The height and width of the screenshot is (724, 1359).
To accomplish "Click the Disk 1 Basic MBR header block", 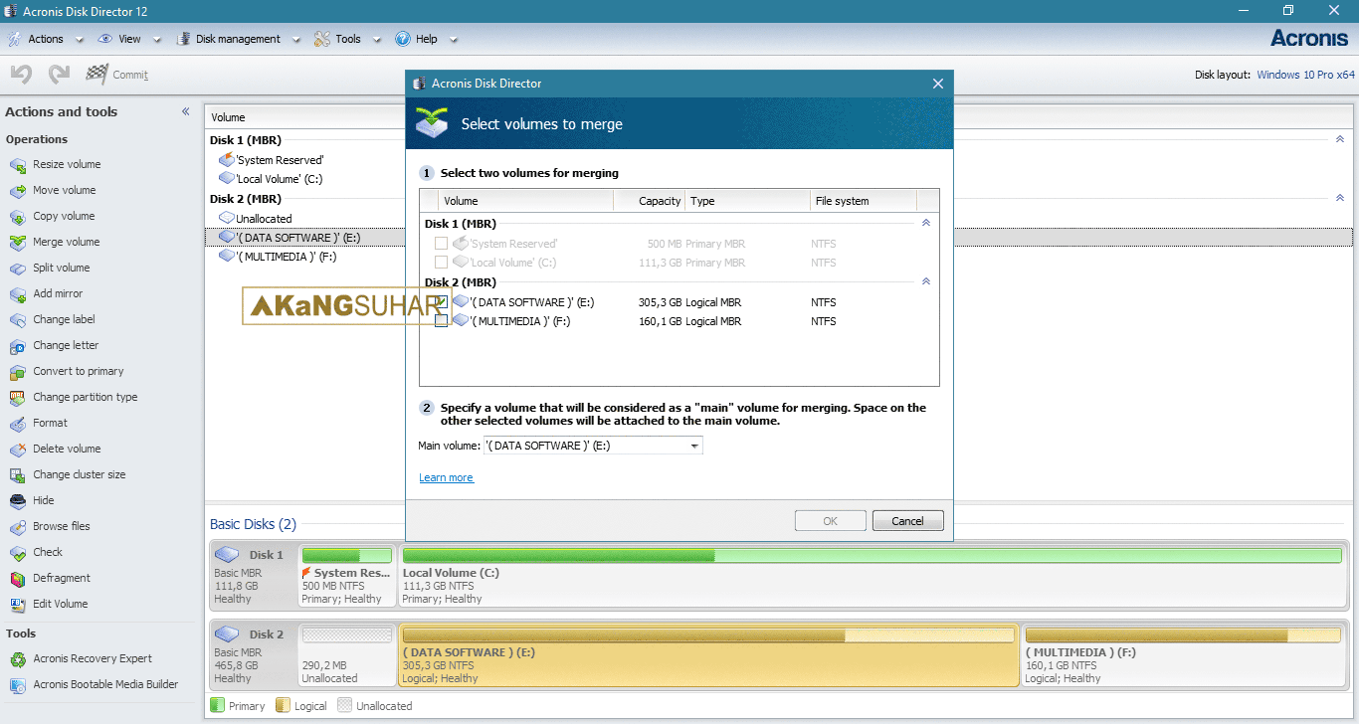I will (254, 575).
